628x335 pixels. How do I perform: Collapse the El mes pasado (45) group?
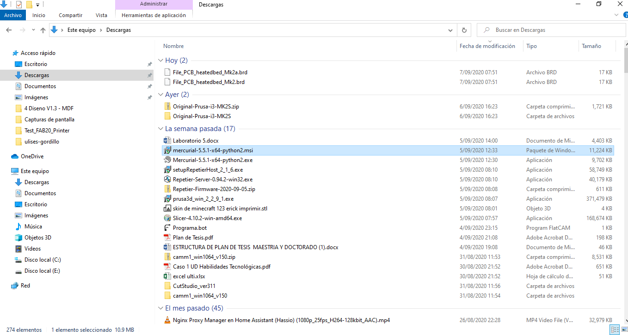(160, 308)
